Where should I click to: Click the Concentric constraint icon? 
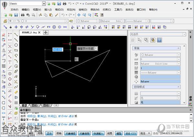54,27
